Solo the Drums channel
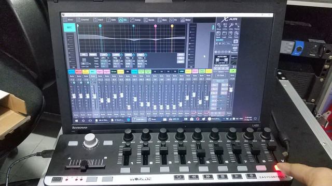The height and width of the screenshot is (186, 332). (114, 76)
